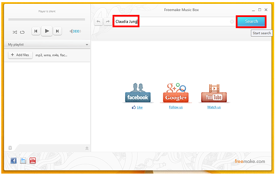Open the YouTube icon in footer
Image resolution: width=278 pixels, height=177 pixels.
tap(33, 160)
